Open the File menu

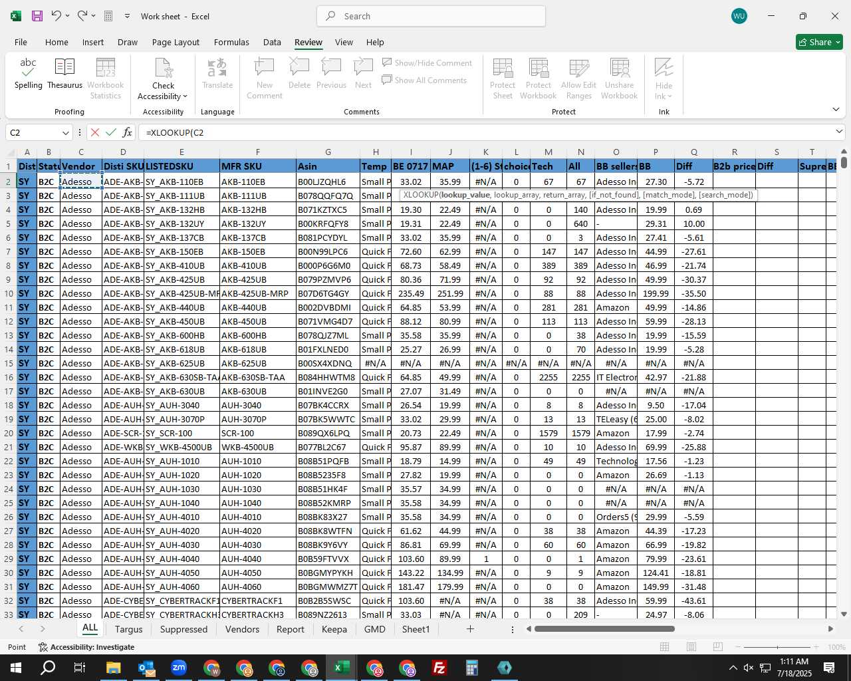coord(21,42)
